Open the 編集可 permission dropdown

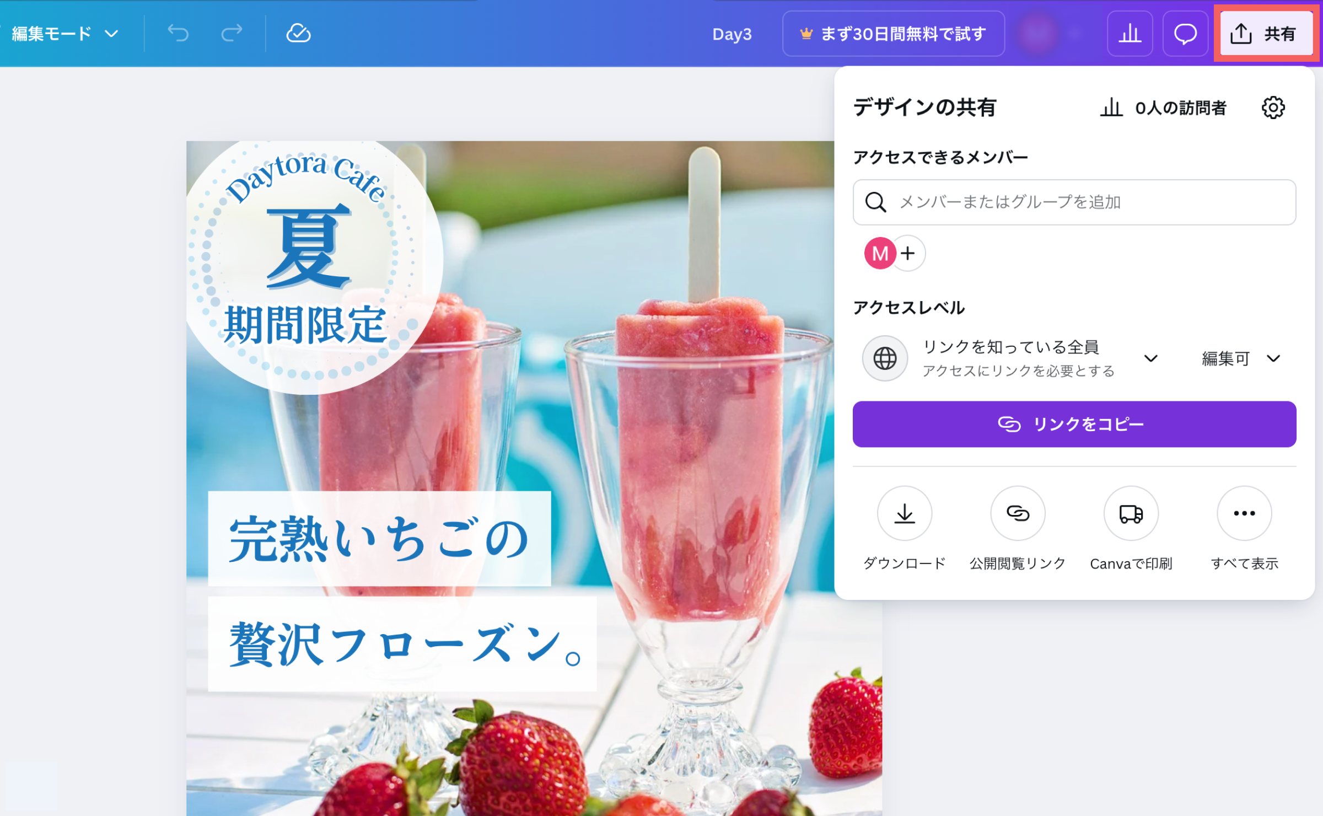coord(1240,358)
